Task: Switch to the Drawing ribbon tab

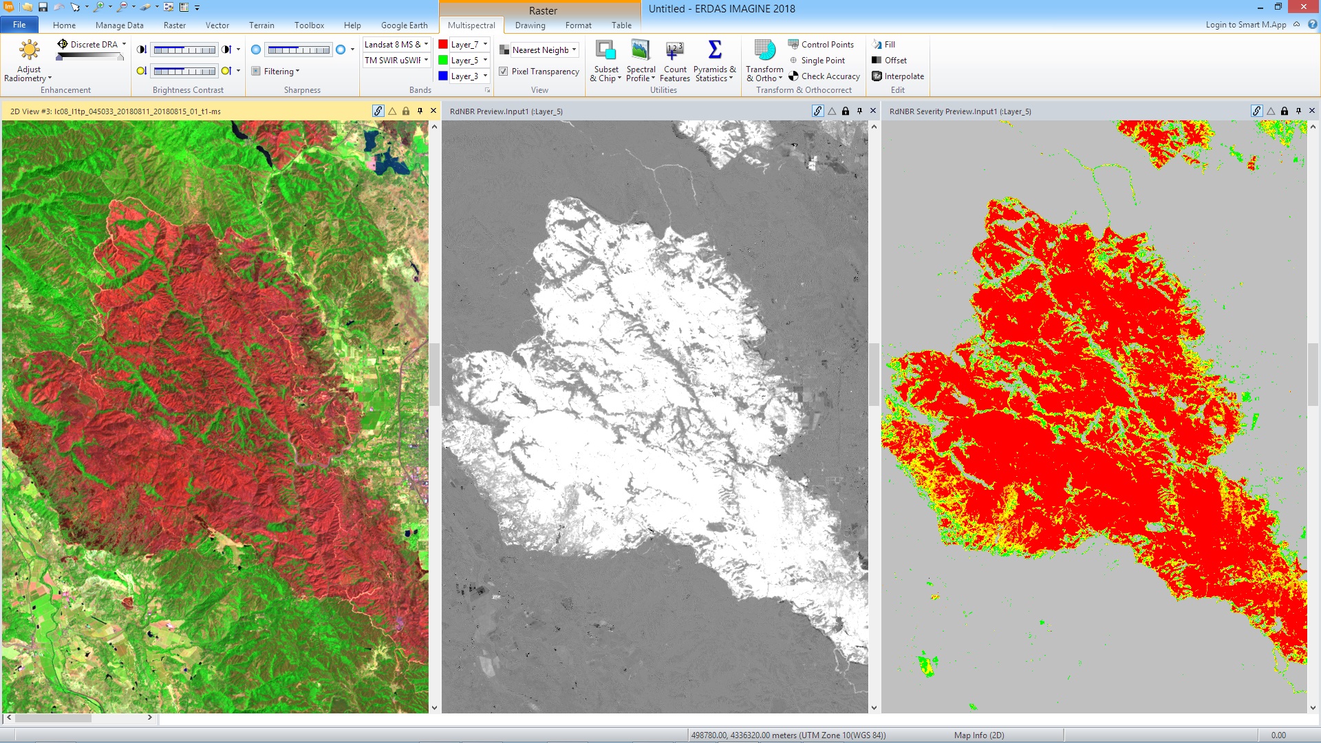Action: (530, 25)
